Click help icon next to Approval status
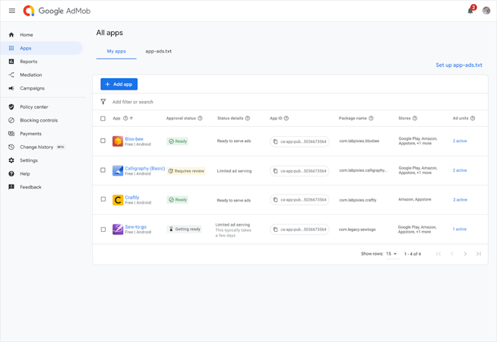The height and width of the screenshot is (342, 497). (200, 119)
